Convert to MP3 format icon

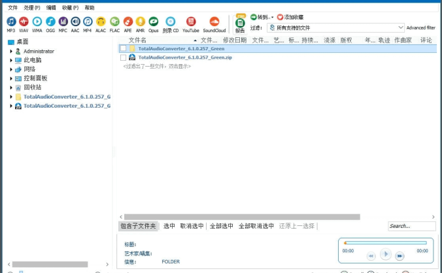click(x=11, y=22)
